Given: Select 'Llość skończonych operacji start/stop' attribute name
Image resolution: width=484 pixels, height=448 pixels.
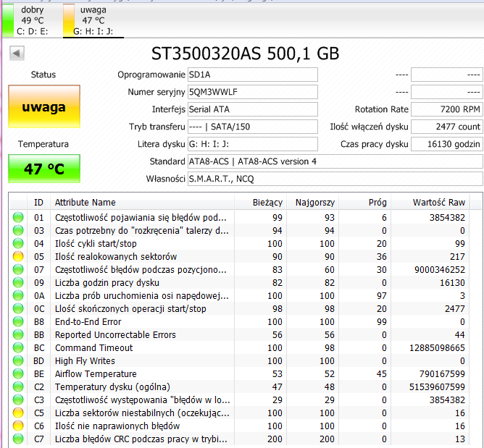Looking at the screenshot, I should coord(130,308).
